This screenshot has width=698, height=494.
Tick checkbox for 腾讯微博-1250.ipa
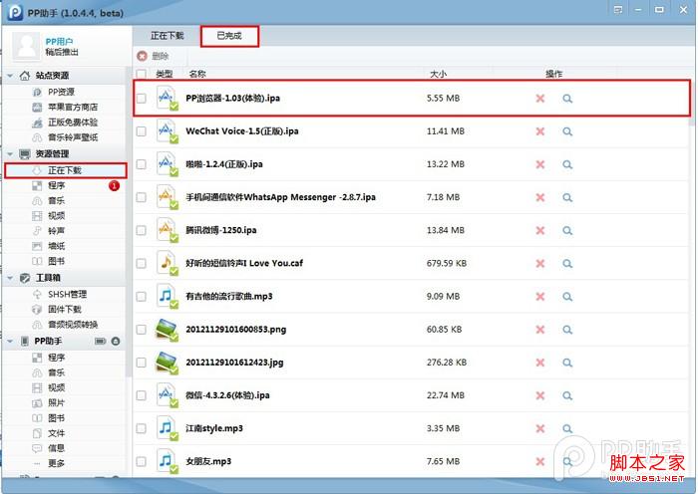[142, 230]
